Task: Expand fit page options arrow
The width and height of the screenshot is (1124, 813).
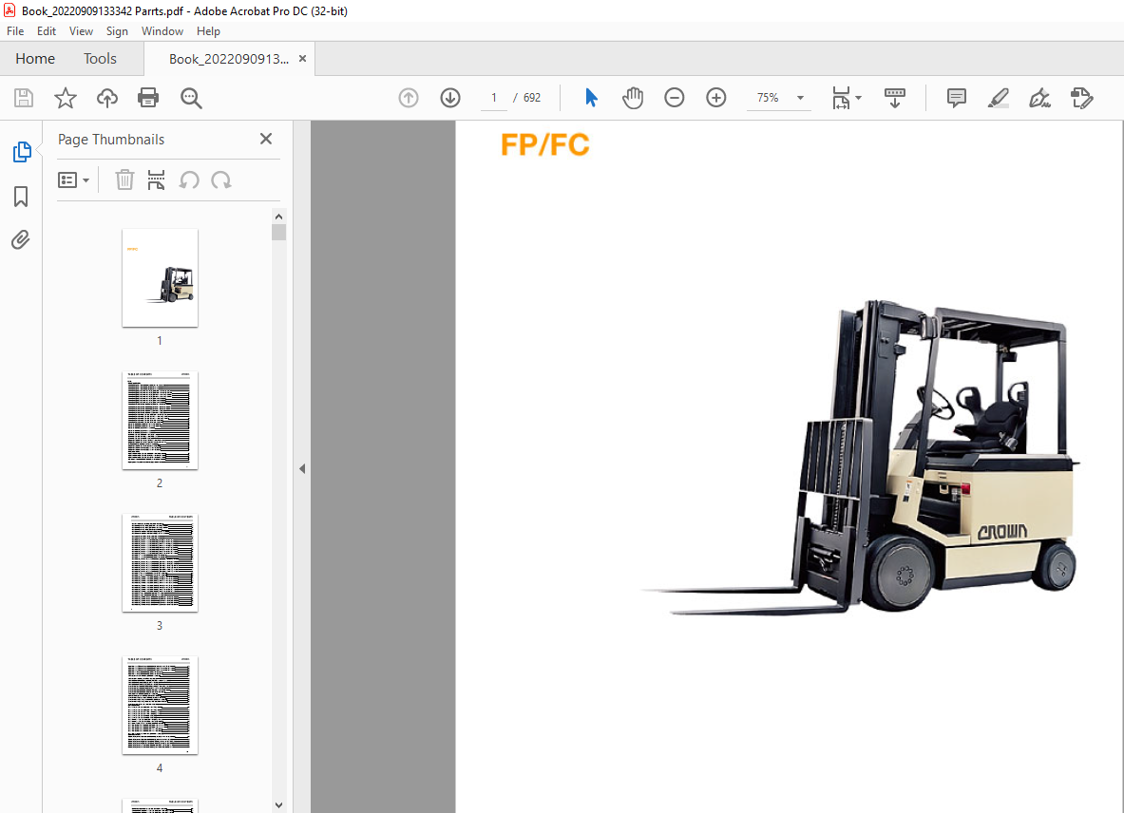Action: [x=858, y=98]
